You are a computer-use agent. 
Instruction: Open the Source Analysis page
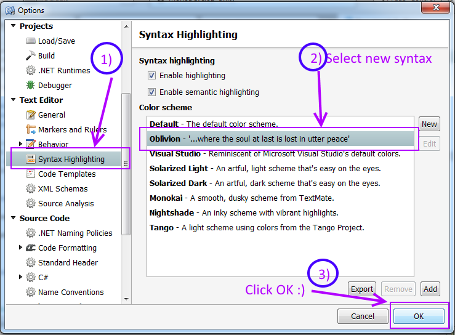tap(66, 203)
